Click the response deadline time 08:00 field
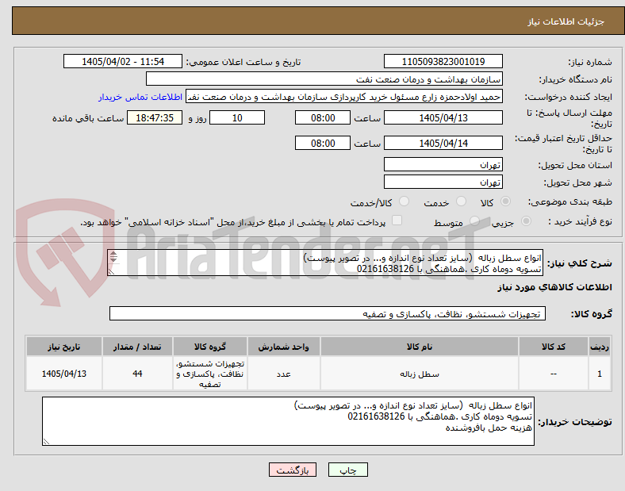This screenshot has height=491, width=625. point(323,118)
